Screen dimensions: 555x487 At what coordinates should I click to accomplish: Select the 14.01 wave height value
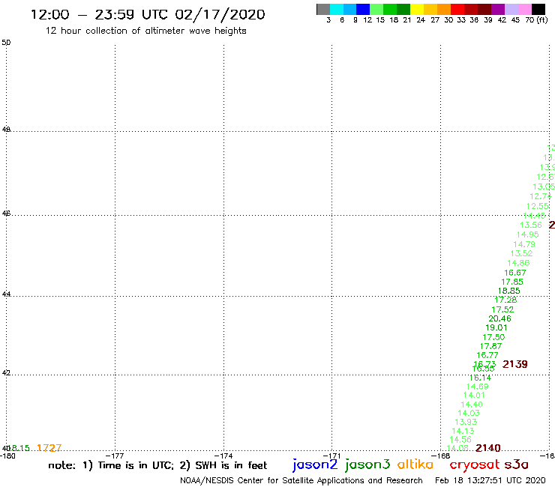pyautogui.click(x=474, y=396)
